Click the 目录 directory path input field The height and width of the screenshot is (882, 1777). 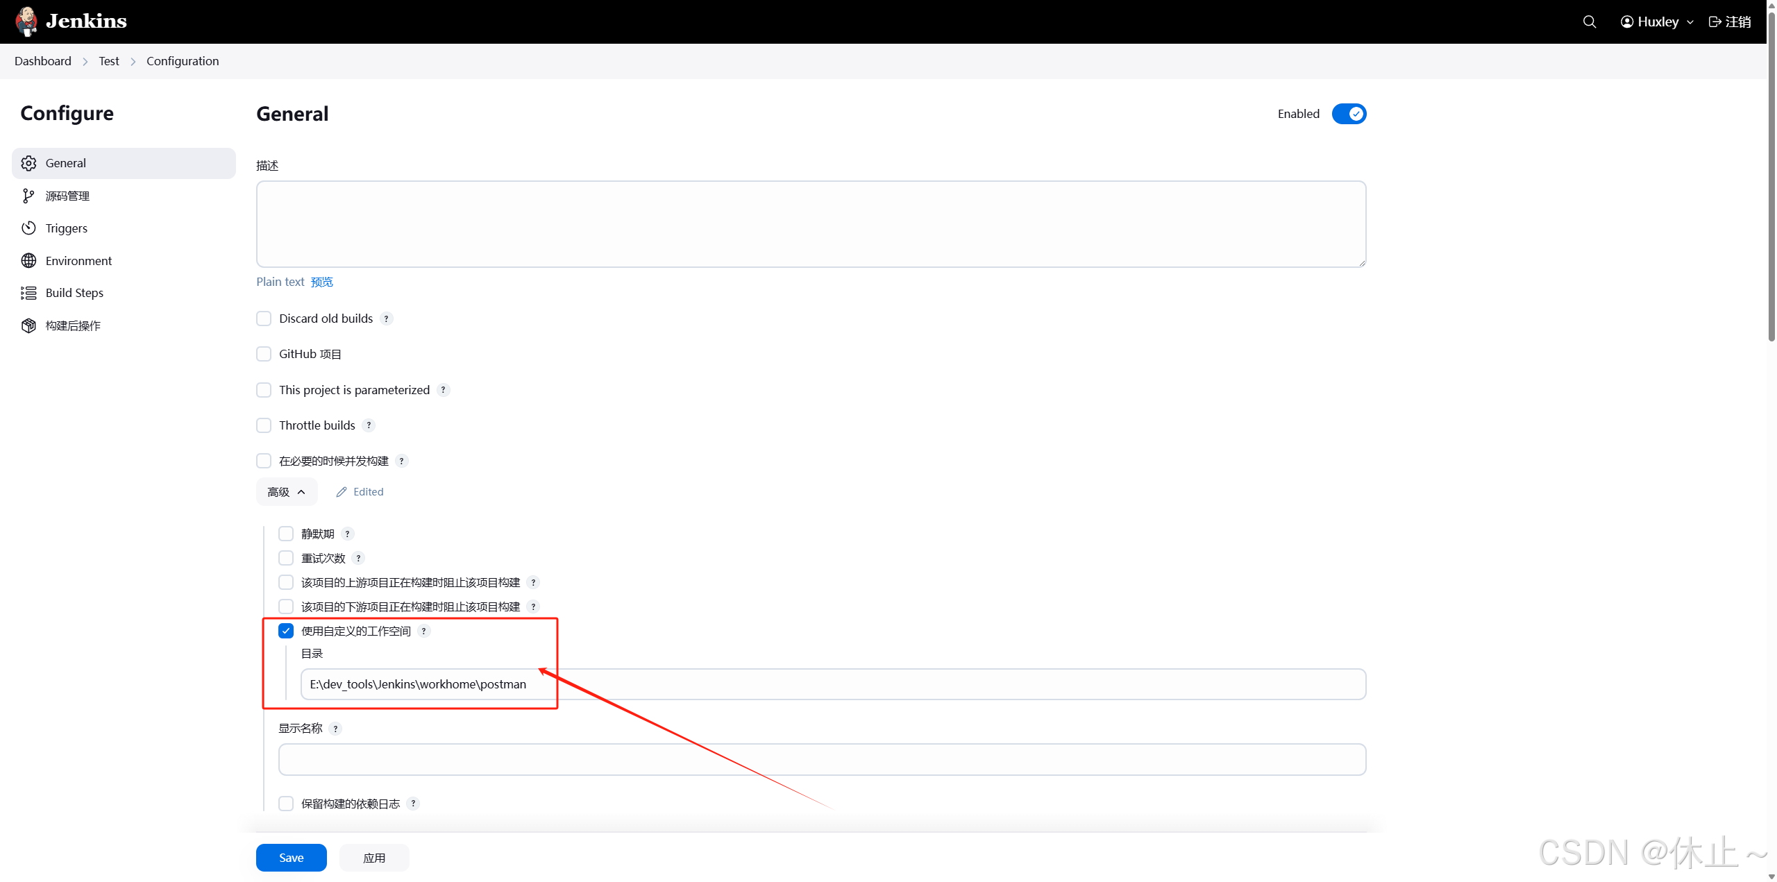coord(832,684)
